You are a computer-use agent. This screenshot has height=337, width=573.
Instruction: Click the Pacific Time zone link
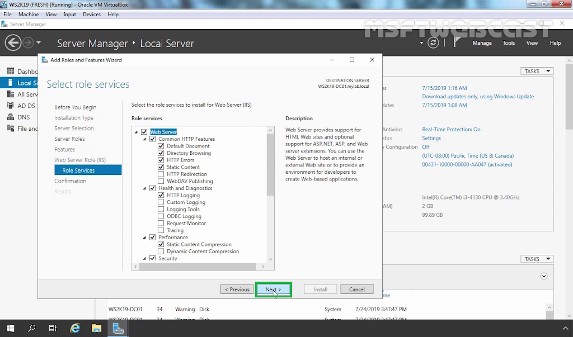(x=468, y=155)
